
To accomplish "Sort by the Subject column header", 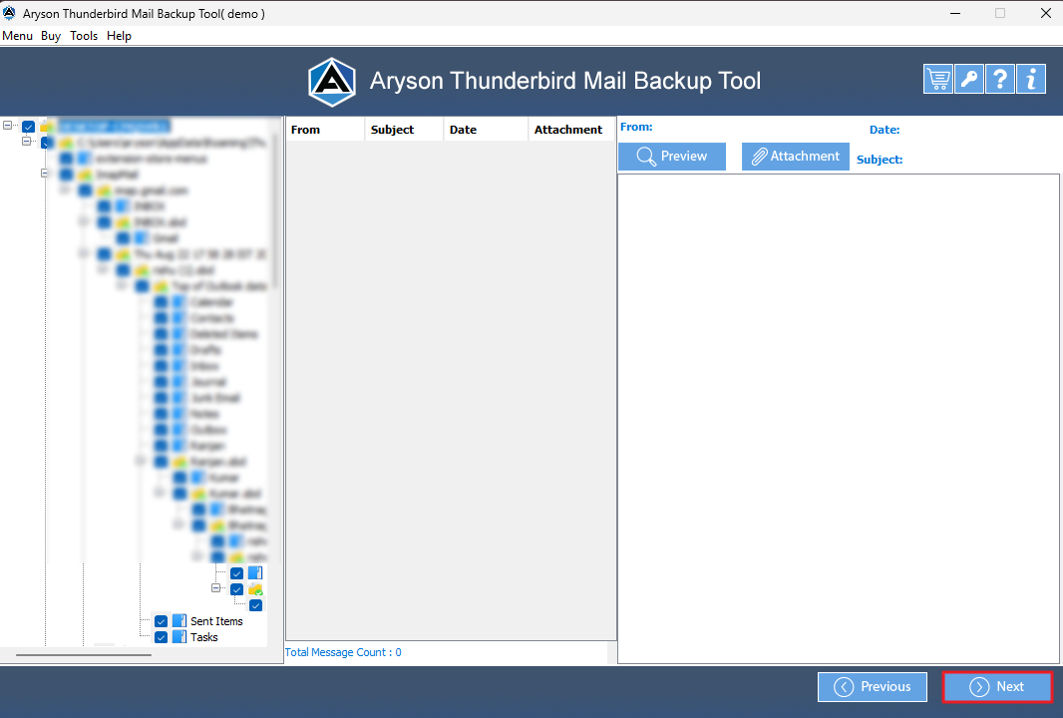I will tap(404, 130).
